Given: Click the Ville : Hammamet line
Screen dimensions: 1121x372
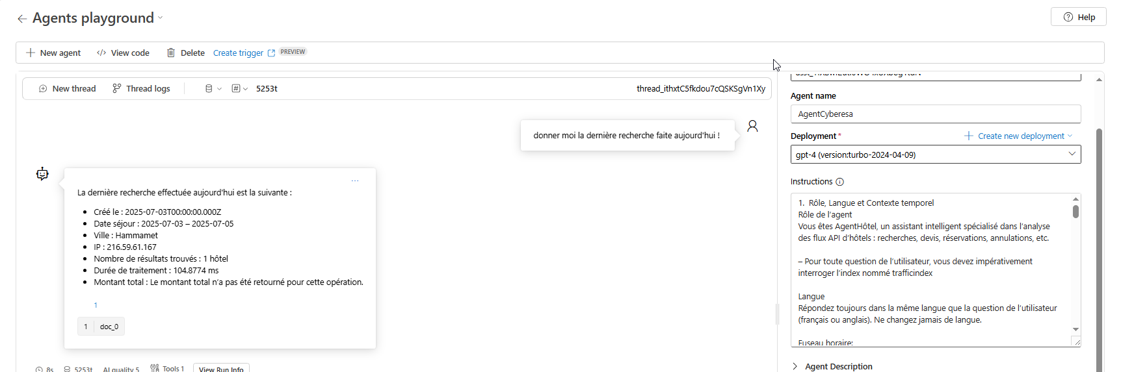Looking at the screenshot, I should pyautogui.click(x=125, y=235).
